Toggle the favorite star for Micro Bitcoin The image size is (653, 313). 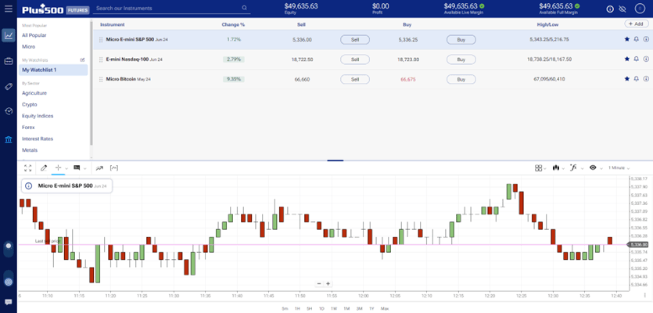click(x=626, y=79)
